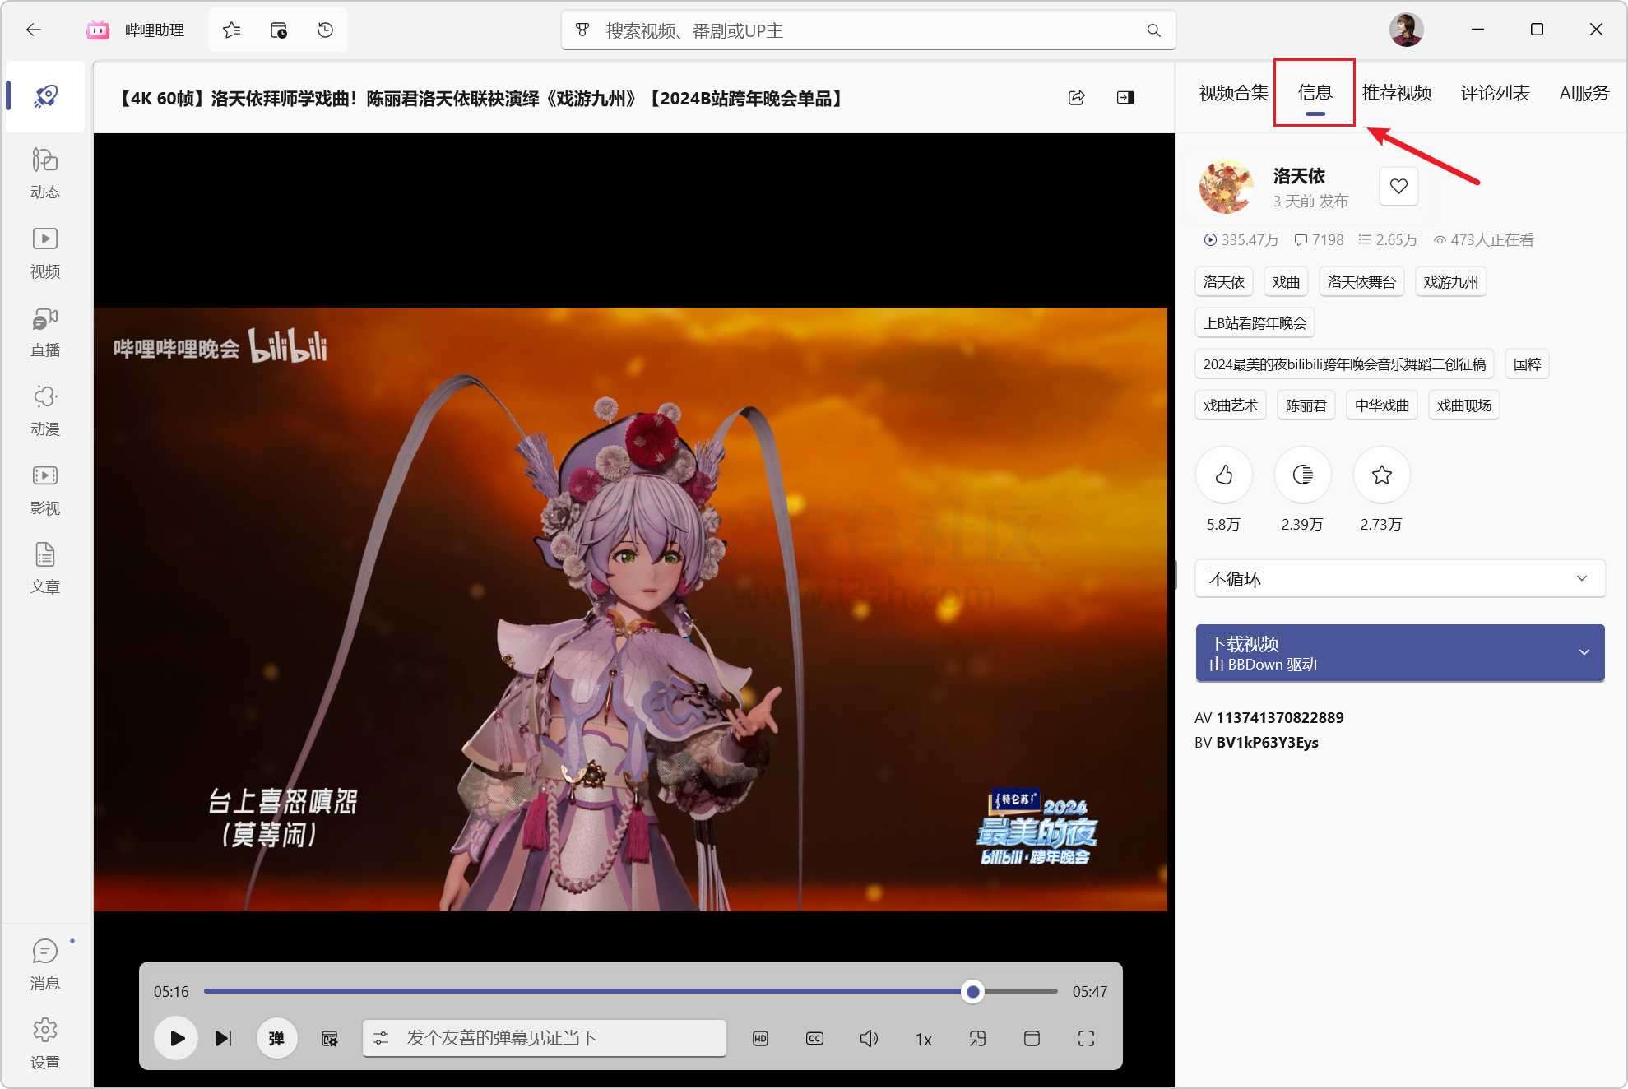The image size is (1628, 1089).
Task: Open the rocket home sidebar icon
Action: click(45, 96)
